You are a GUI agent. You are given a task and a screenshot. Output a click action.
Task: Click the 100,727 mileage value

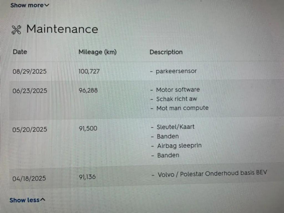89,71
